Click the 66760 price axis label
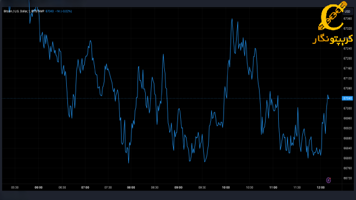Viewport: 356px width, 200px height. (348, 168)
